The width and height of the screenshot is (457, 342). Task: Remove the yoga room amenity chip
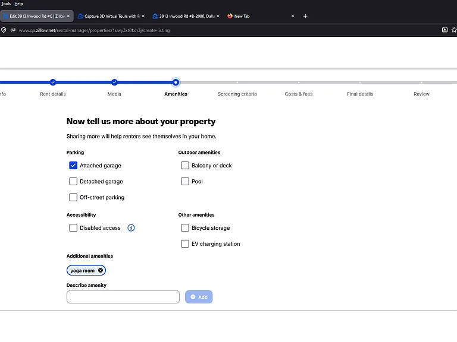[x=101, y=271]
